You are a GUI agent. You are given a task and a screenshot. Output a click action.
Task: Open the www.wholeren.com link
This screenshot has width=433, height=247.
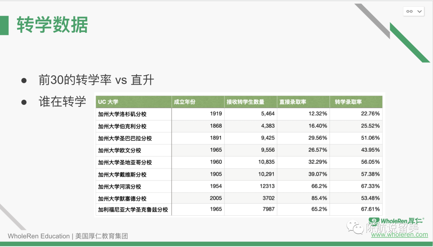coord(399,235)
